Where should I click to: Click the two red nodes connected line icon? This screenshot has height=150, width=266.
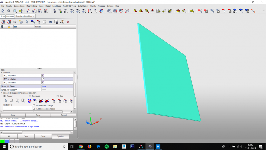[253, 11]
